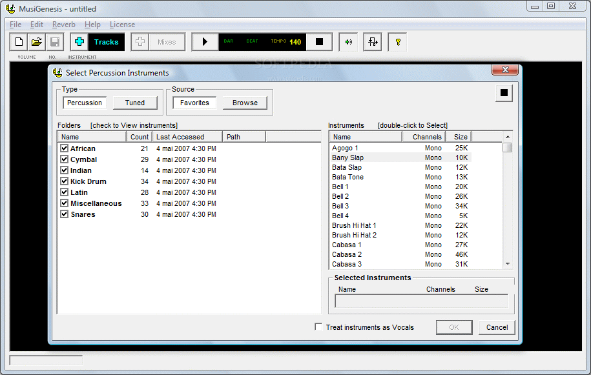Enable Treat instruments as Vocals
The width and height of the screenshot is (591, 375).
(318, 327)
